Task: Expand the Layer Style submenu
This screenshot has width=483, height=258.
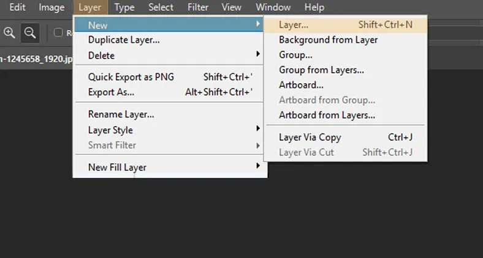Action: (x=169, y=130)
